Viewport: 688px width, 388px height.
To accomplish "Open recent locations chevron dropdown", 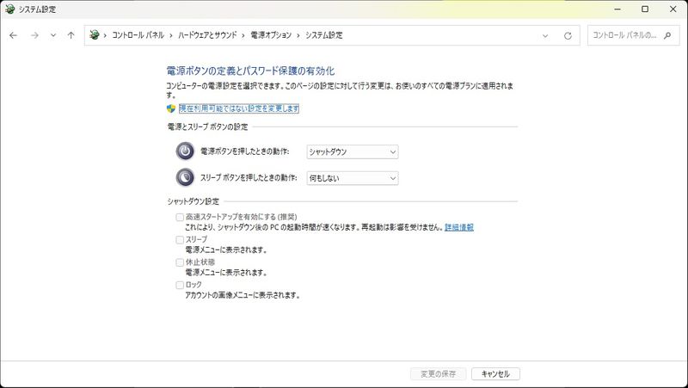I will click(x=52, y=35).
